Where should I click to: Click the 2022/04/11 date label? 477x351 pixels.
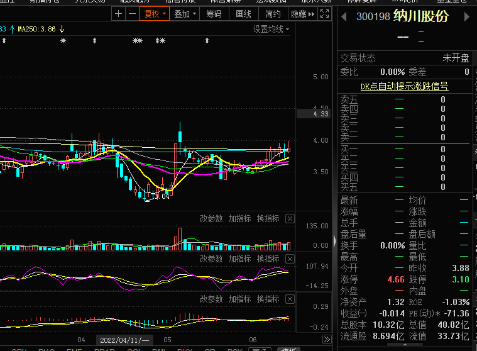click(x=124, y=340)
